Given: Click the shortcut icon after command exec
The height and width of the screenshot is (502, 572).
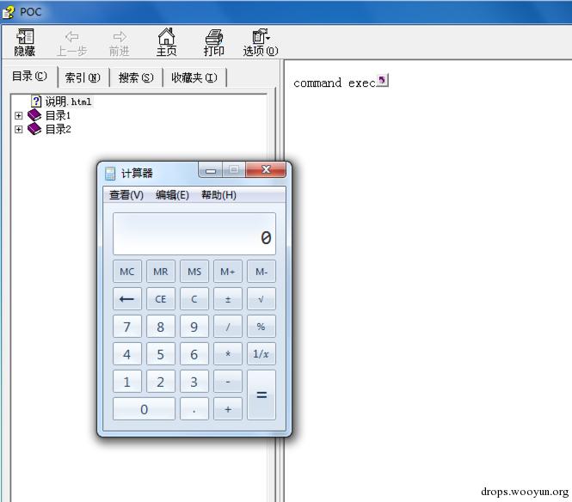Looking at the screenshot, I should click(382, 80).
